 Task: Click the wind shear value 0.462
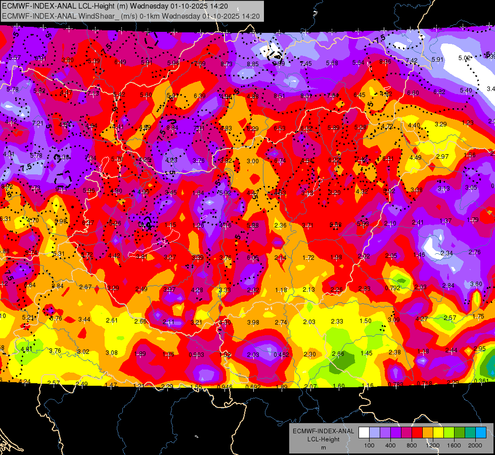pos(281,354)
